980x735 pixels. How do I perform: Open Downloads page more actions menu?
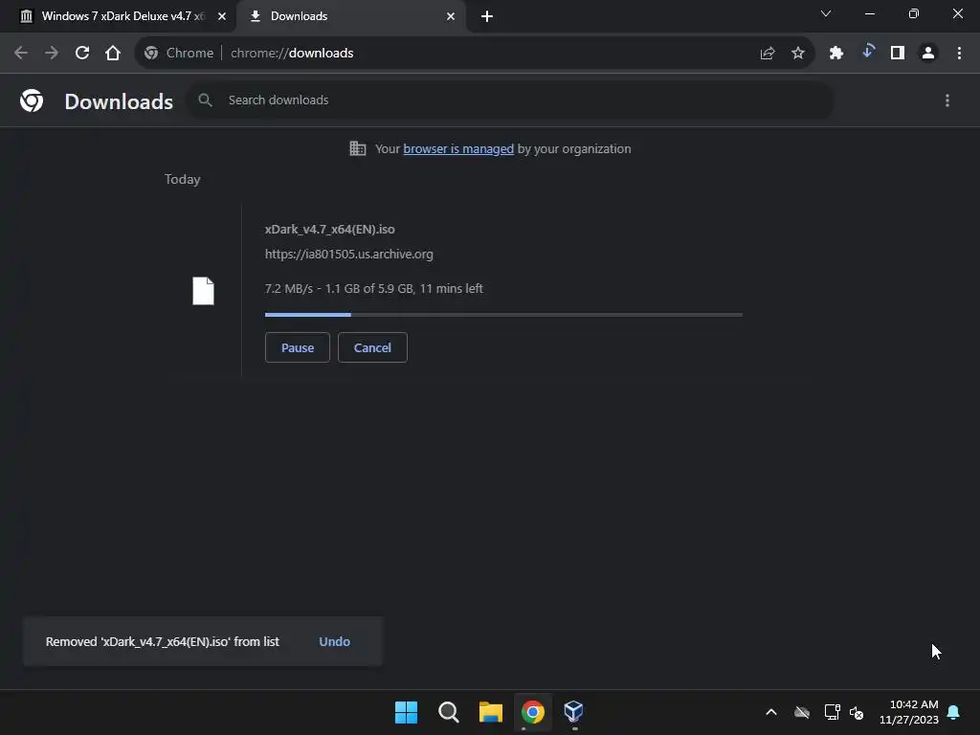coord(947,100)
